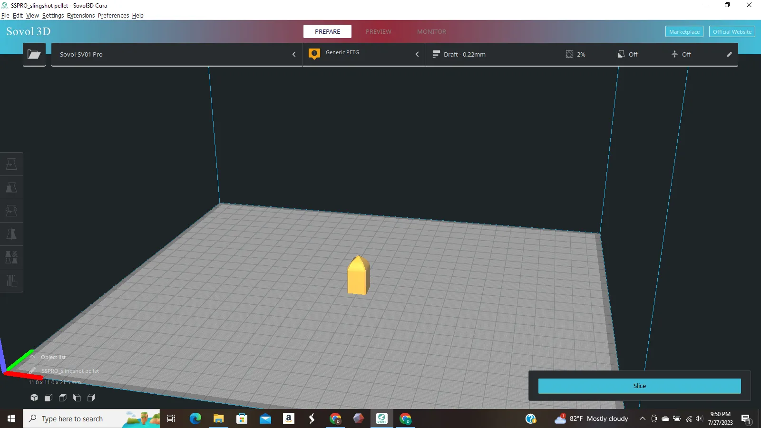Open the File menu

coord(5,15)
